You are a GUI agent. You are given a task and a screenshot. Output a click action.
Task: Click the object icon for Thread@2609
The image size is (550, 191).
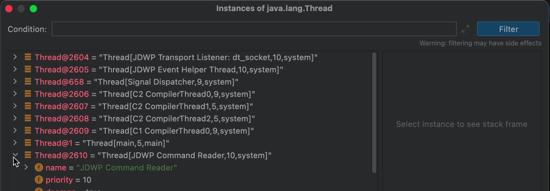[x=28, y=131]
